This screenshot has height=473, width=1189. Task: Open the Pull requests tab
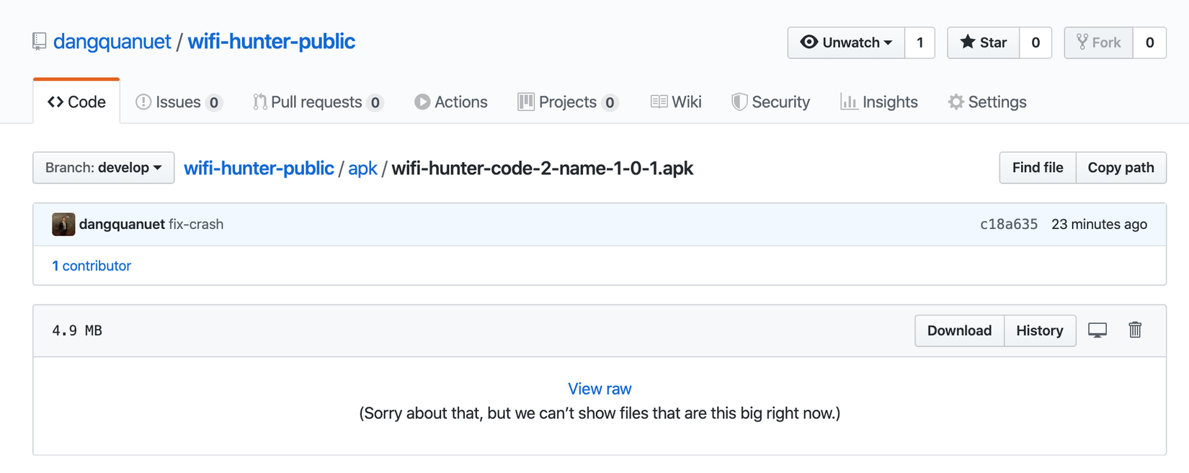(317, 102)
